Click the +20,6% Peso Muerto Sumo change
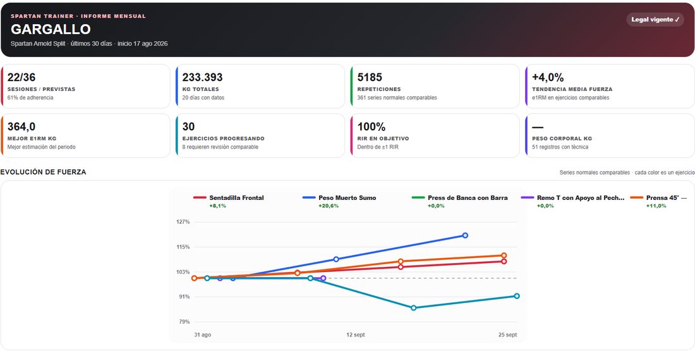Viewport: 695px width, 351px height. [329, 206]
